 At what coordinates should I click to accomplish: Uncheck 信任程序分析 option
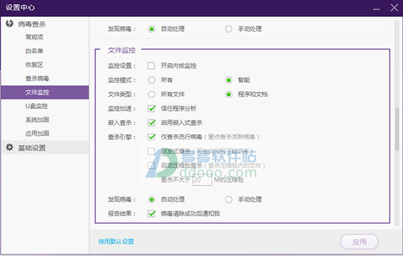coord(151,108)
